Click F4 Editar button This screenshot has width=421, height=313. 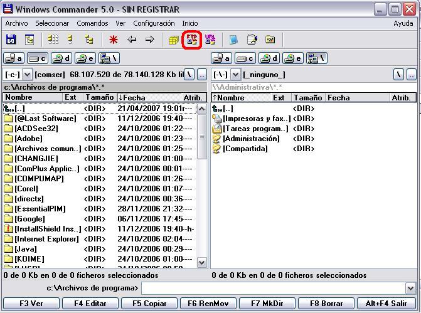click(90, 304)
